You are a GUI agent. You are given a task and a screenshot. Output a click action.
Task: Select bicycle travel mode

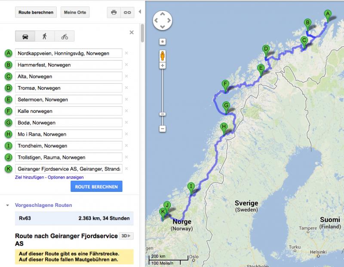click(x=64, y=36)
